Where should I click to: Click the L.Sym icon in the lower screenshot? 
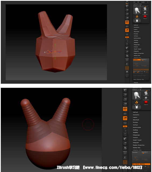point(125,123)
